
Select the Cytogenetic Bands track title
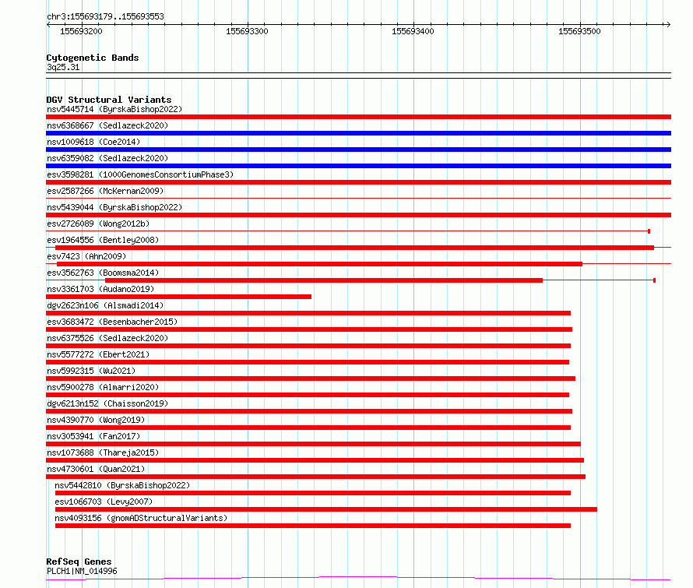pos(93,58)
